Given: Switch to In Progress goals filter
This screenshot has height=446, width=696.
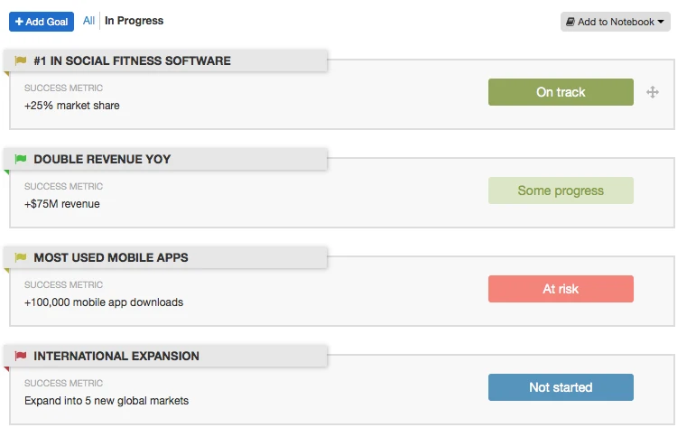Looking at the screenshot, I should pyautogui.click(x=134, y=21).
